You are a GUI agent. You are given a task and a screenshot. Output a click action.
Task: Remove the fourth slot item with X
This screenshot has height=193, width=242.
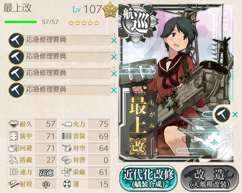coord(114,90)
